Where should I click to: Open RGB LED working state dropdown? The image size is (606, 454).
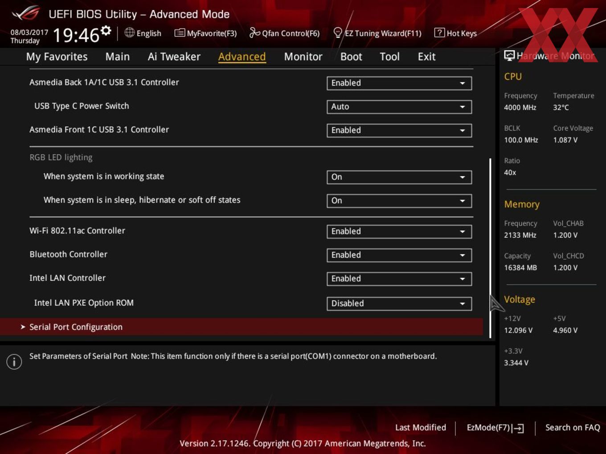point(399,177)
